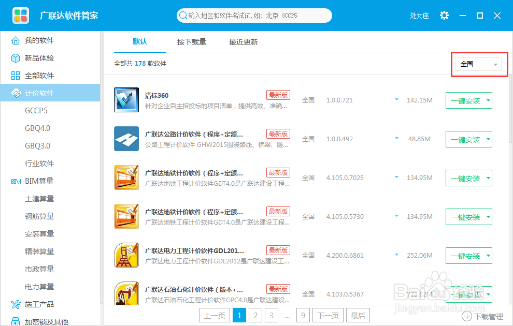Minimize the 广联达软件管家 window
Screen dimensions: 513x326
[463, 16]
